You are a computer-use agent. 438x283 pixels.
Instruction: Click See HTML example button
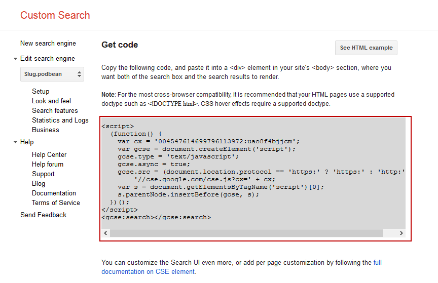coord(366,48)
